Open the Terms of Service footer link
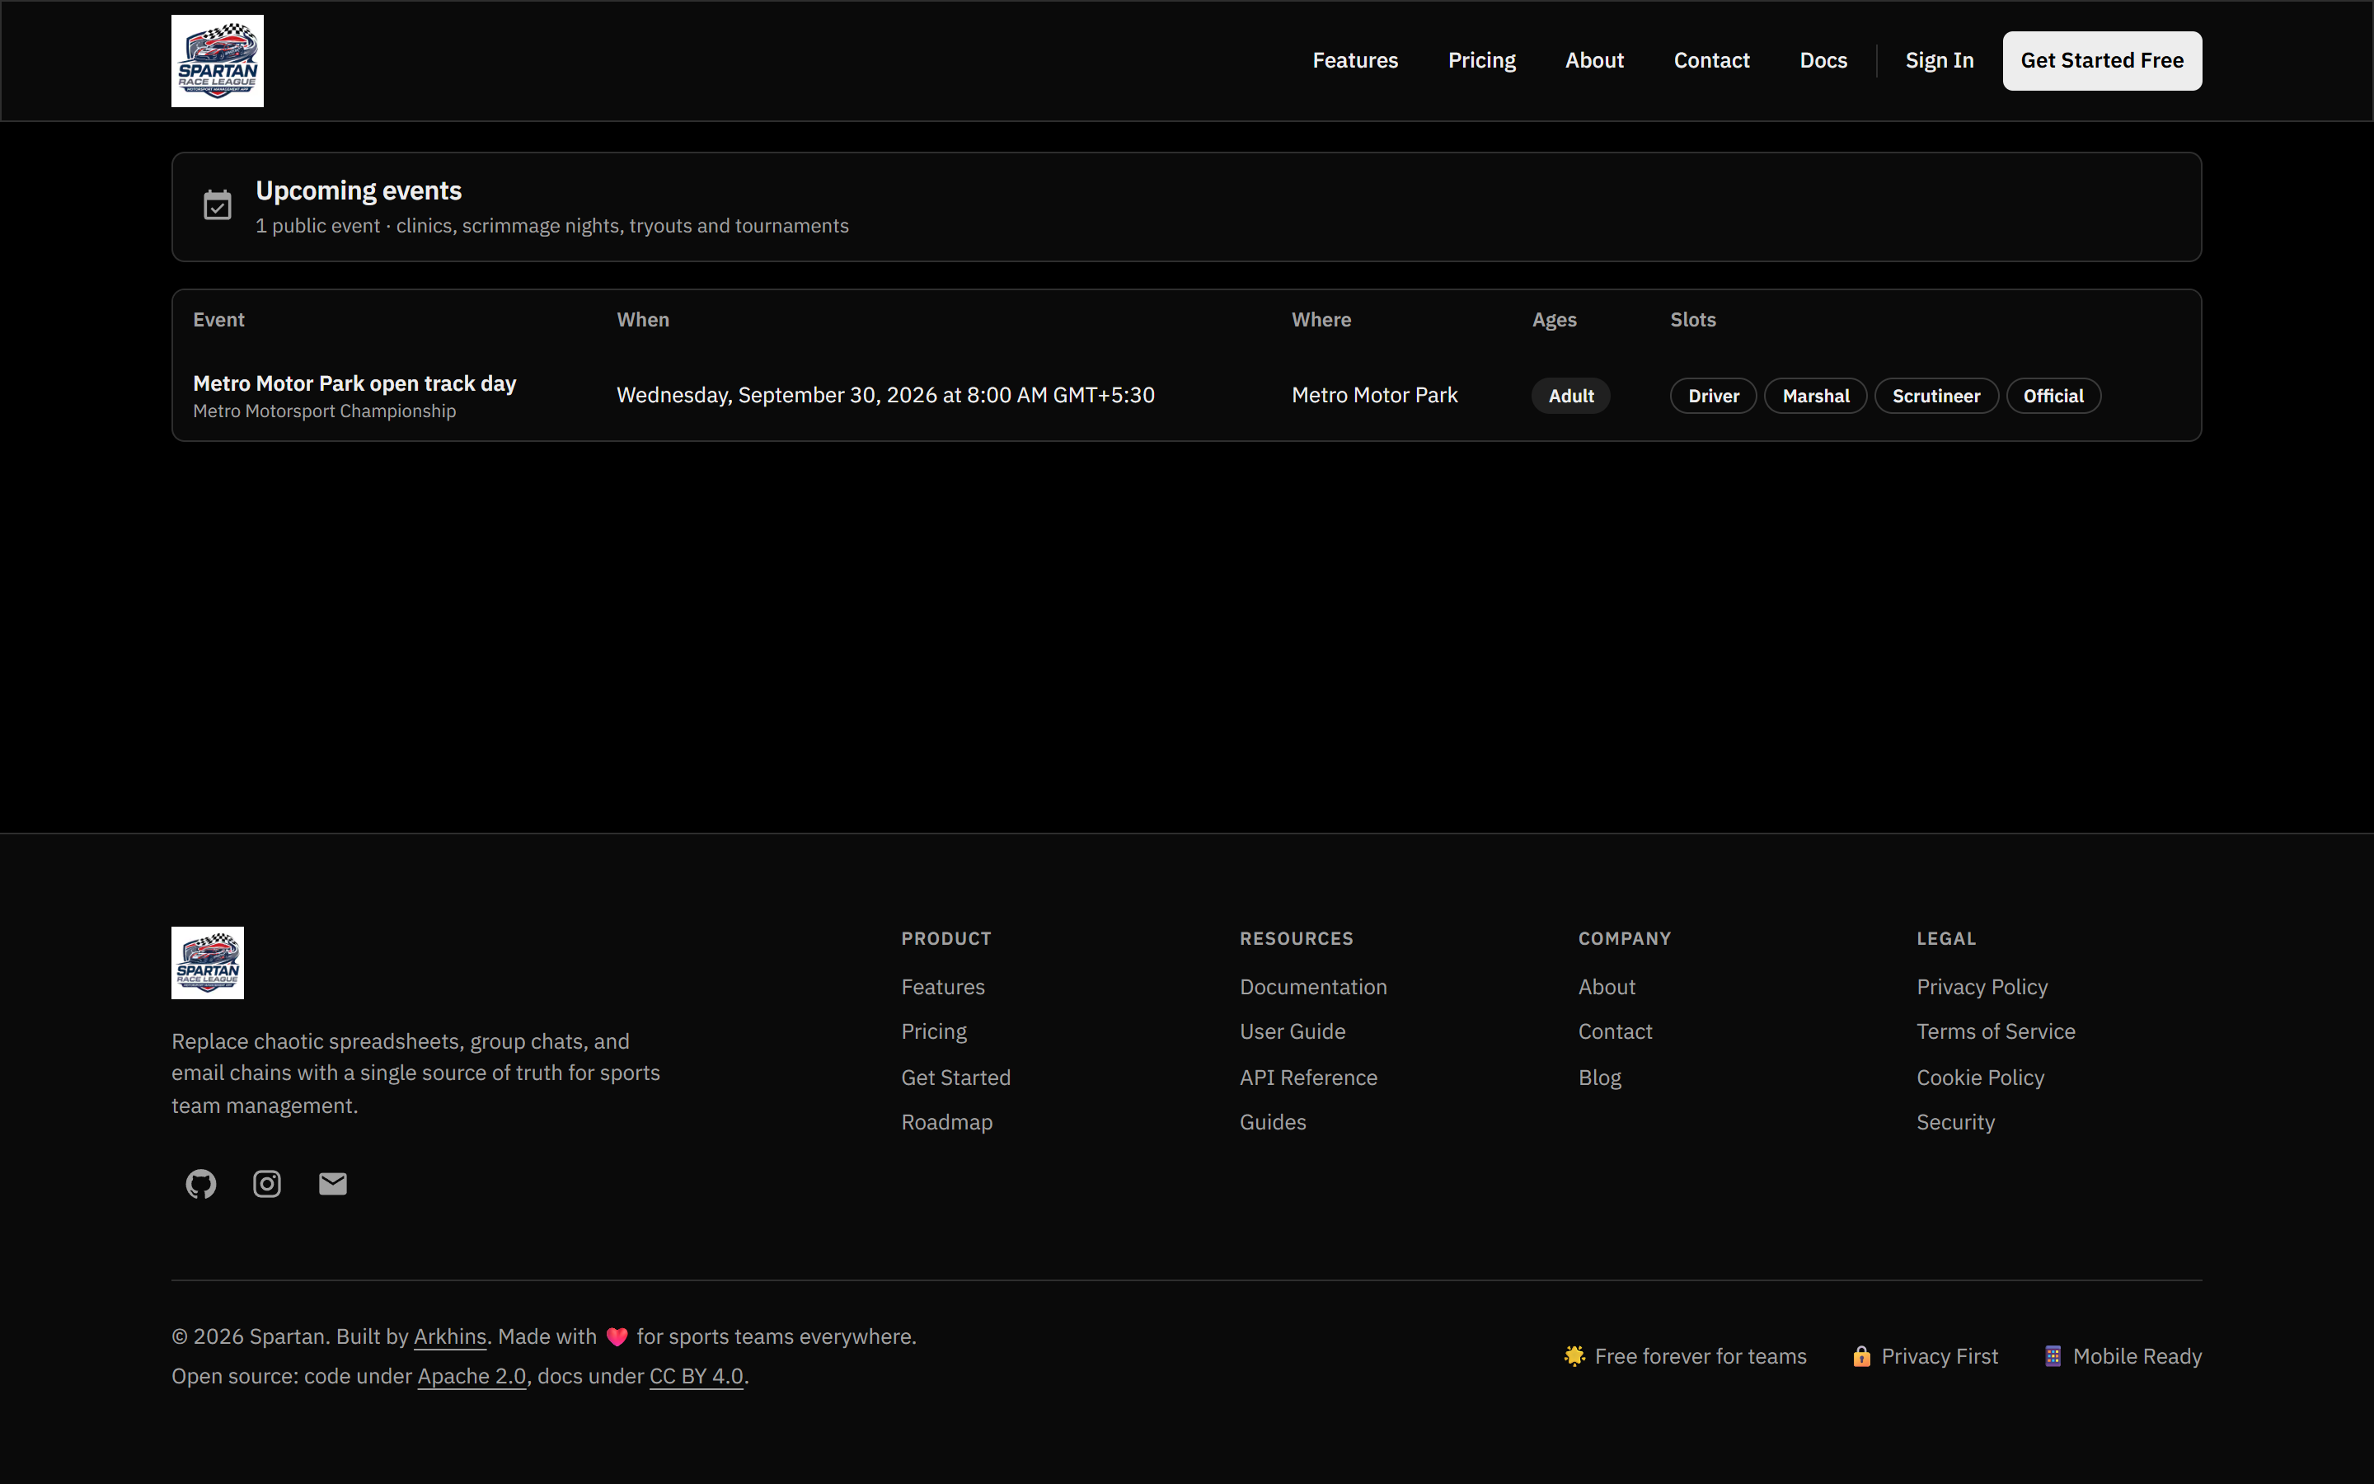Viewport: 2374px width, 1484px height. (x=1996, y=1031)
